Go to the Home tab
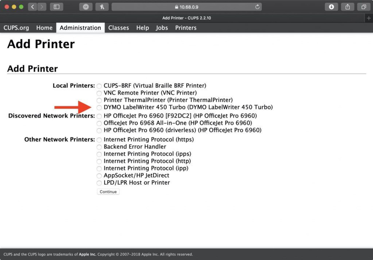Screen dimensions: 373x260 click(44, 28)
